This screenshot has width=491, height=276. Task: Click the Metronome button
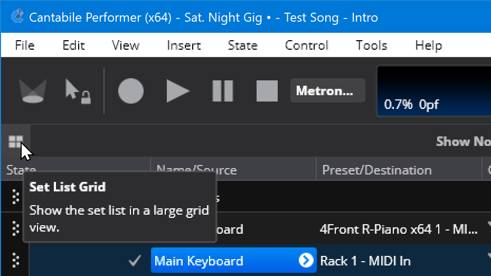pyautogui.click(x=327, y=90)
